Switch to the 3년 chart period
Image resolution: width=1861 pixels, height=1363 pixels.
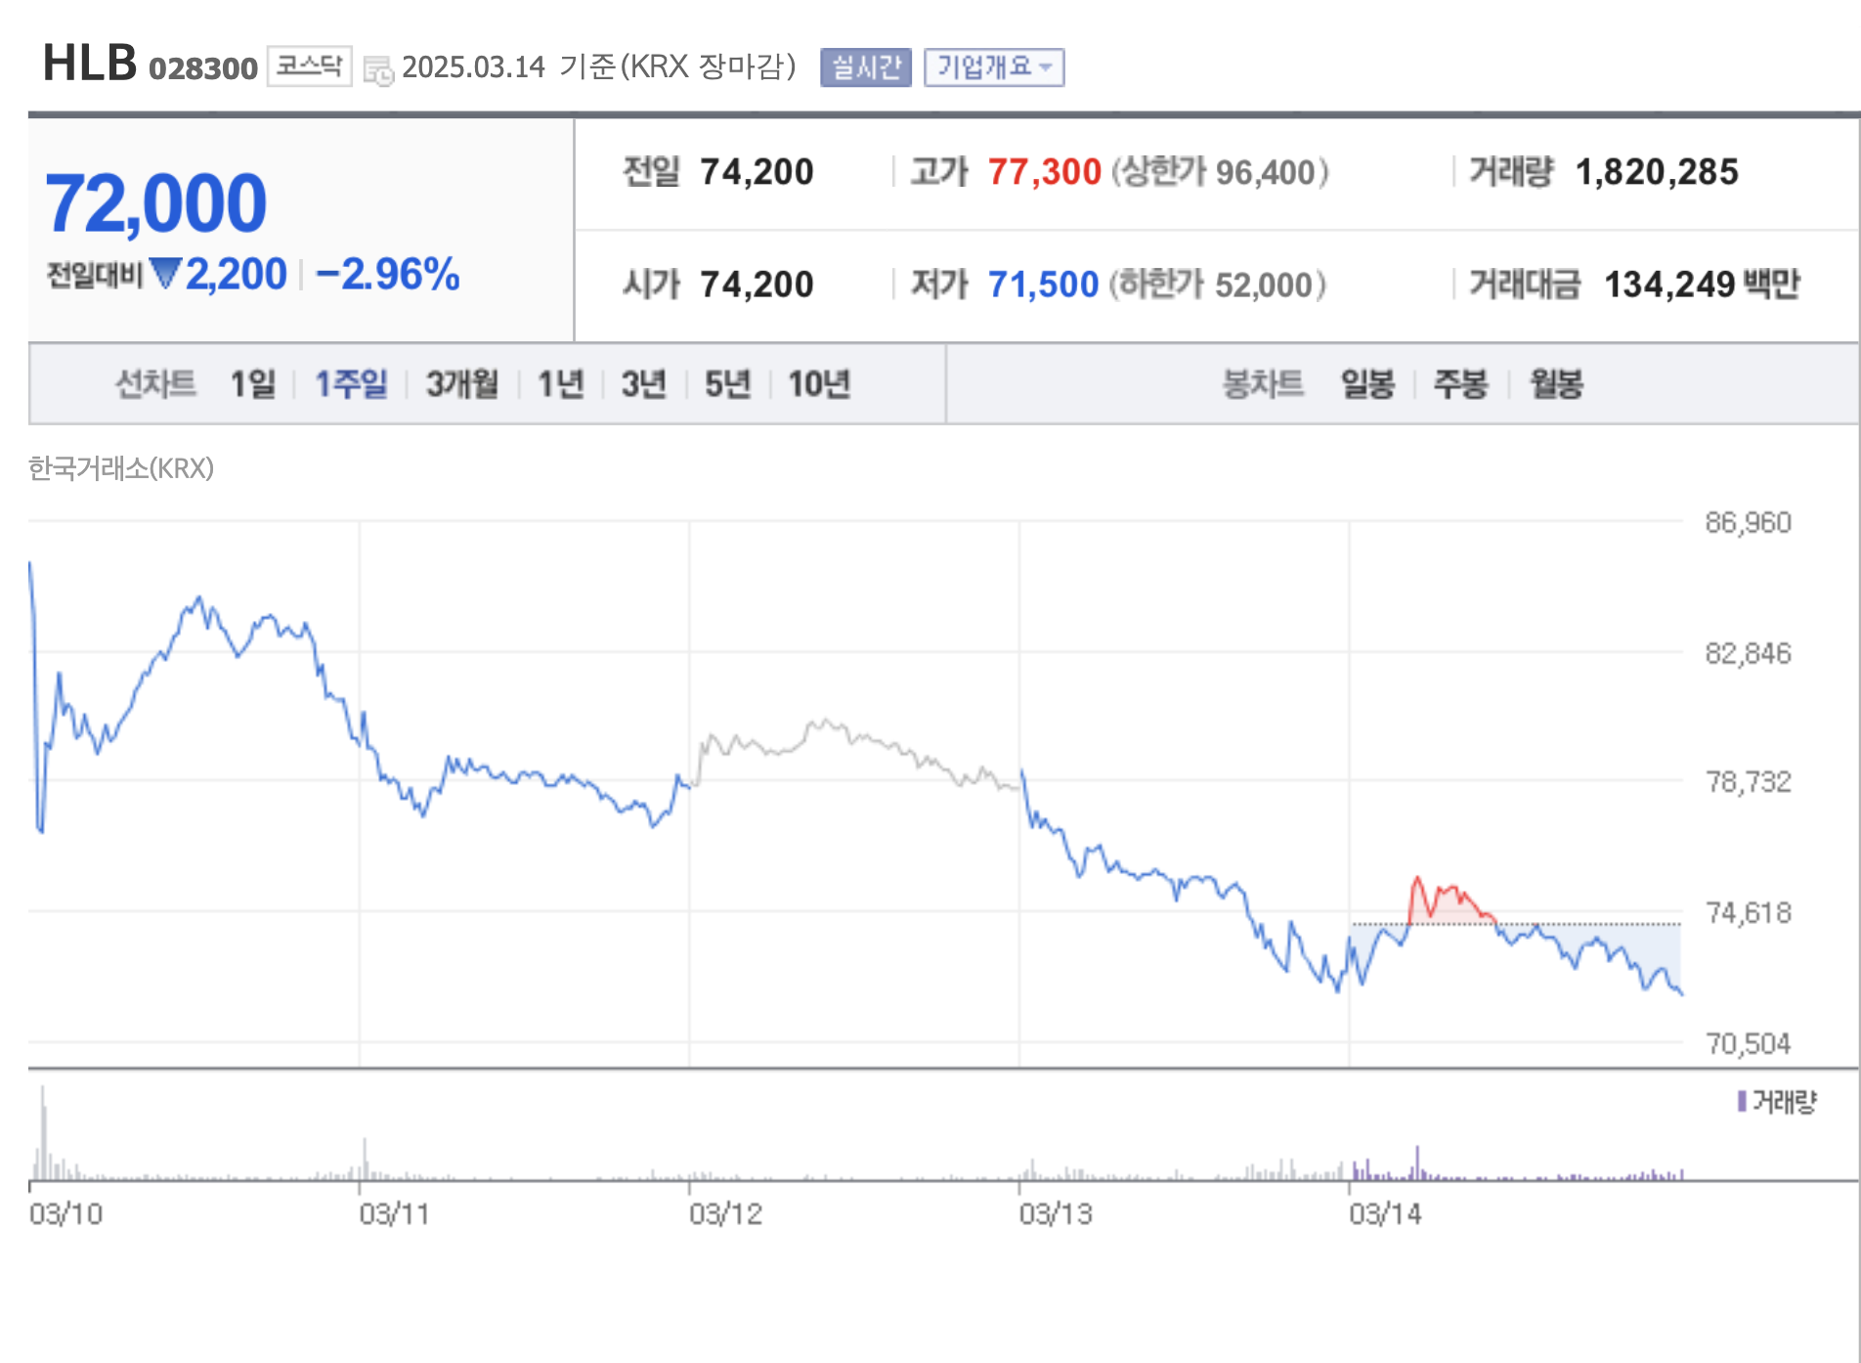click(x=644, y=383)
